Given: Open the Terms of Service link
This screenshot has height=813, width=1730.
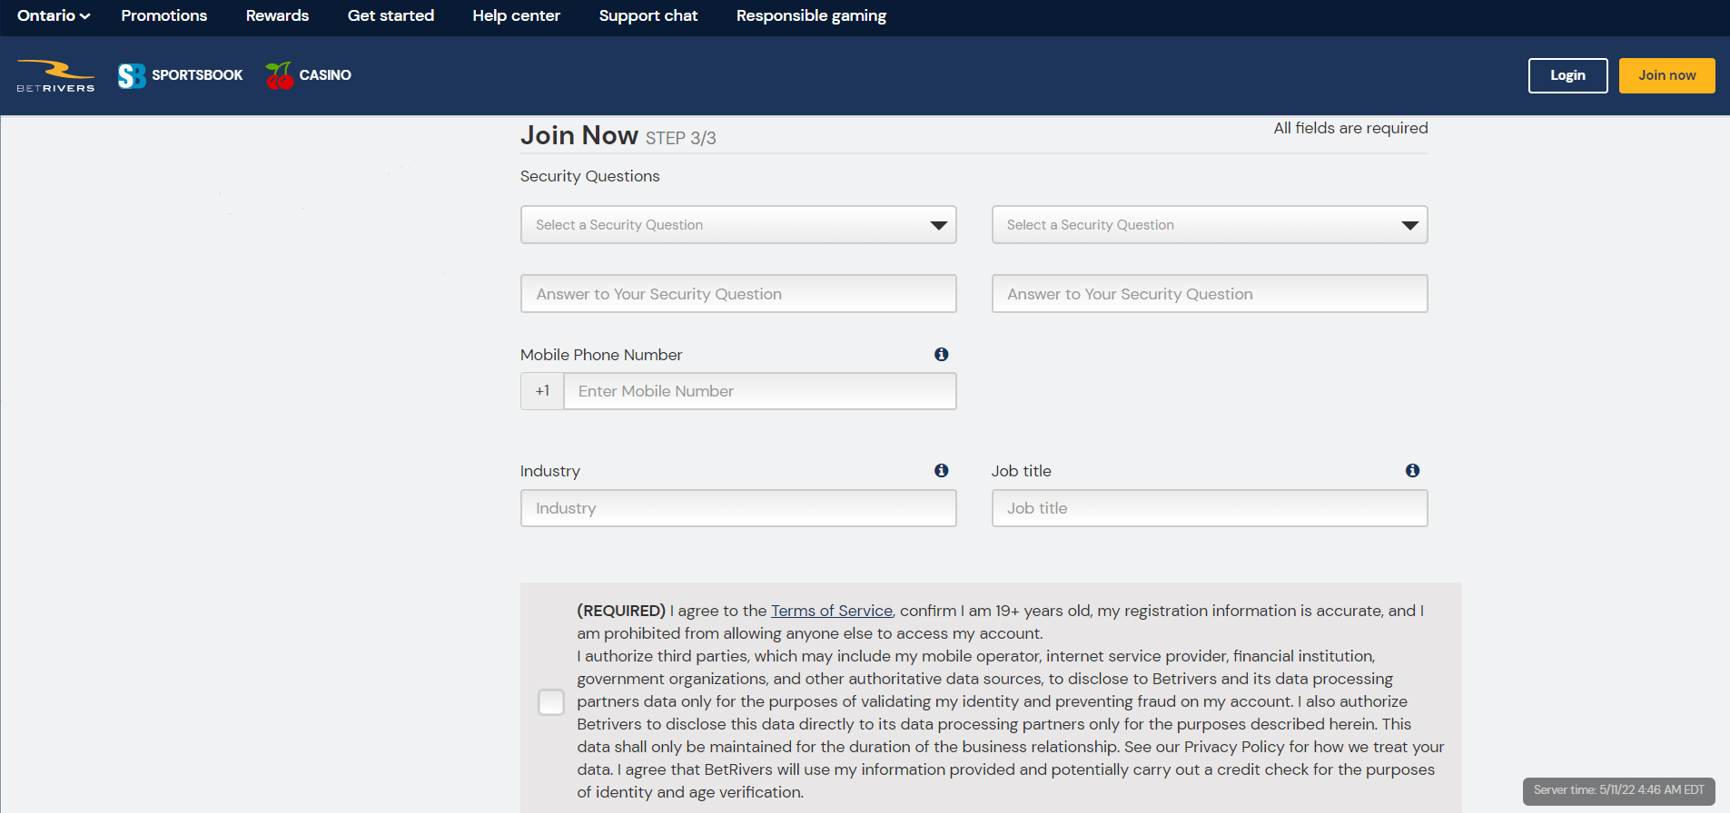Looking at the screenshot, I should point(832,611).
